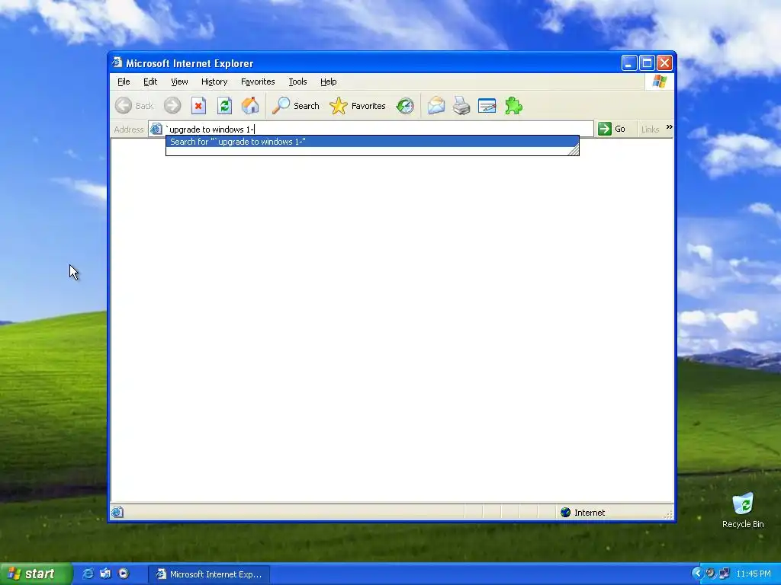781x585 pixels.
Task: Maximize the Internet Explorer window
Action: pos(647,63)
